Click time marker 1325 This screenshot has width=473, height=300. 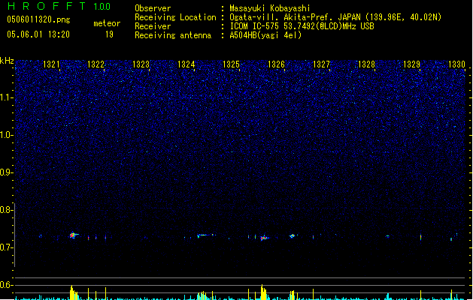(231, 64)
